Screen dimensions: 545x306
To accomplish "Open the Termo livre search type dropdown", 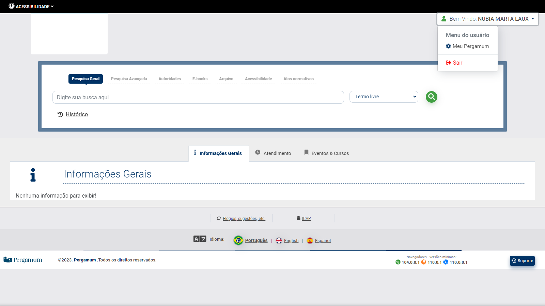I will pos(384,97).
